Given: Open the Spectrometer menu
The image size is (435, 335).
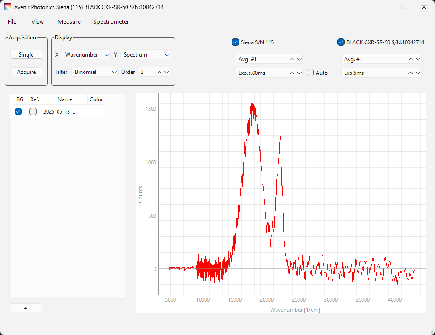Looking at the screenshot, I should 111,22.
